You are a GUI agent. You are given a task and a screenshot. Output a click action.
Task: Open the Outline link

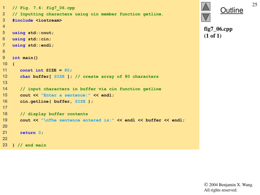[x=232, y=10]
